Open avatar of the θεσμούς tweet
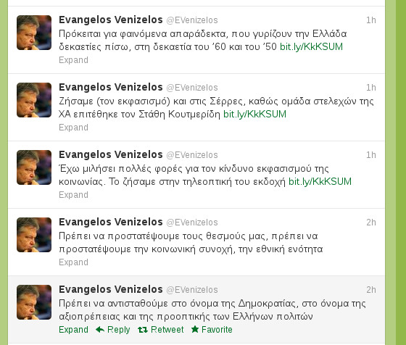 click(34, 235)
